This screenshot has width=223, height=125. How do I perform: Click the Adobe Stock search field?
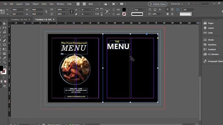click(198, 4)
